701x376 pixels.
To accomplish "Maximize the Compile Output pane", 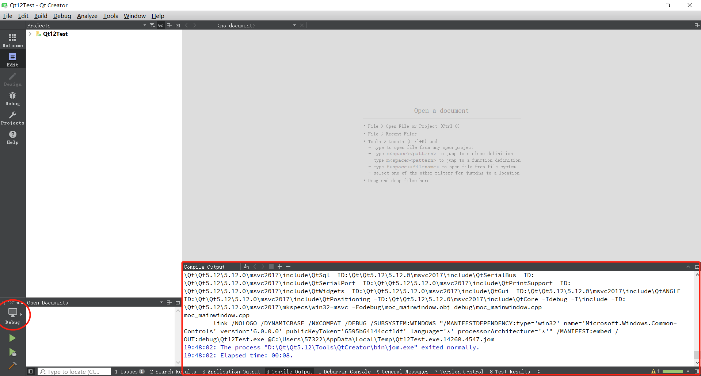I will [x=697, y=267].
